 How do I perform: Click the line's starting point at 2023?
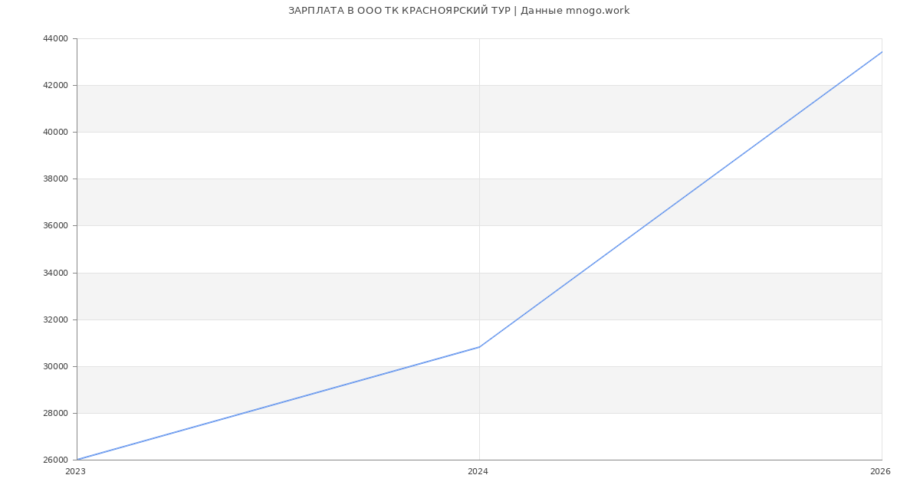tap(77, 460)
